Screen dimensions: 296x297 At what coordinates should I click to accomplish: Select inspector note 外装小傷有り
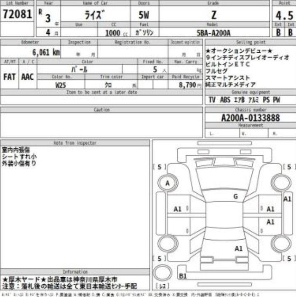coord(19,163)
